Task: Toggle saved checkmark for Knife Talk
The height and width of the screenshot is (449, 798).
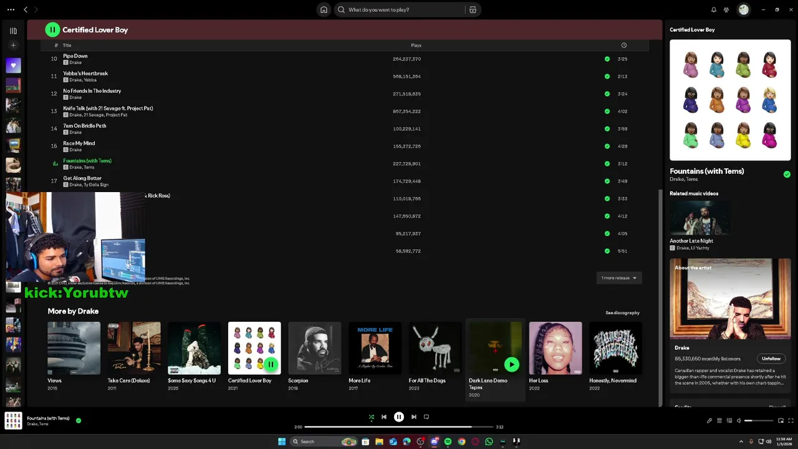Action: pyautogui.click(x=607, y=111)
